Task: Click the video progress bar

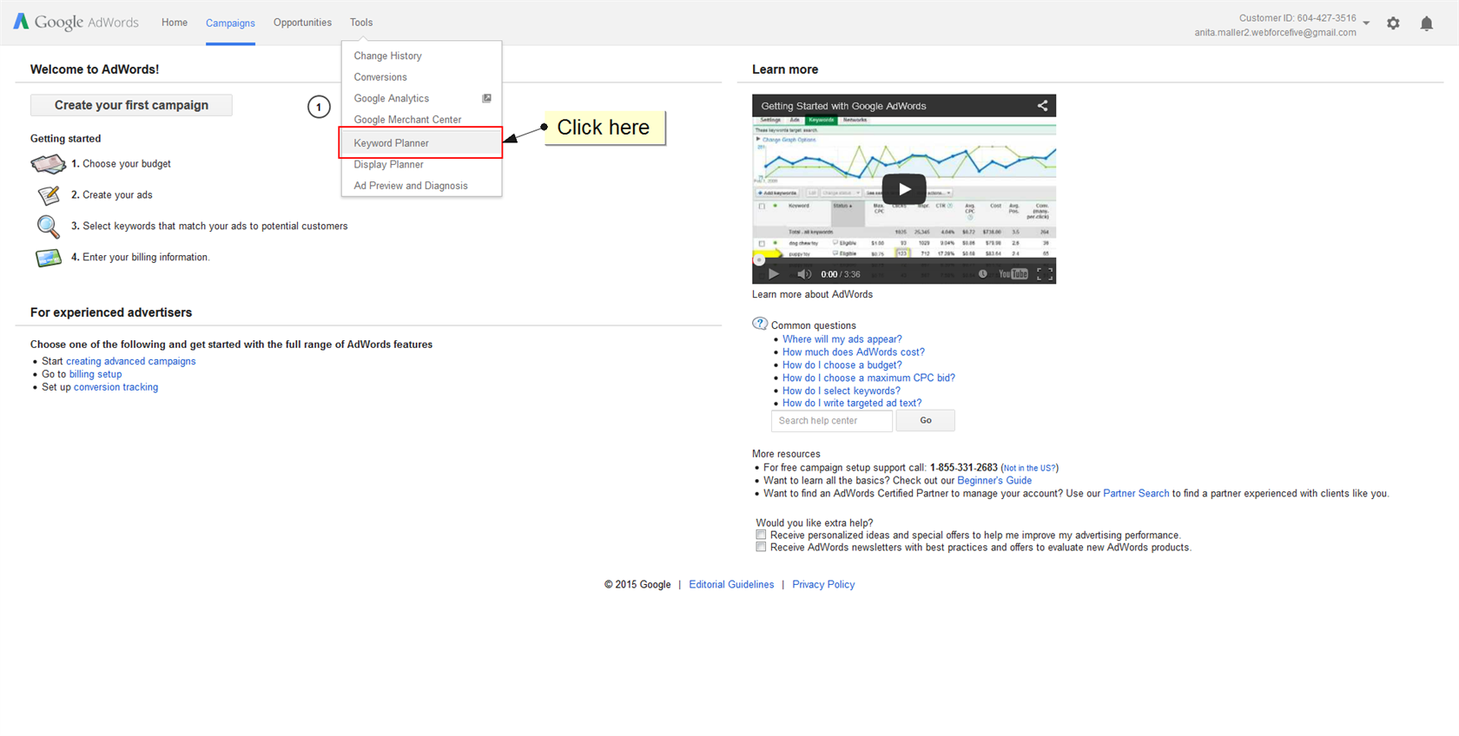Action: click(903, 260)
